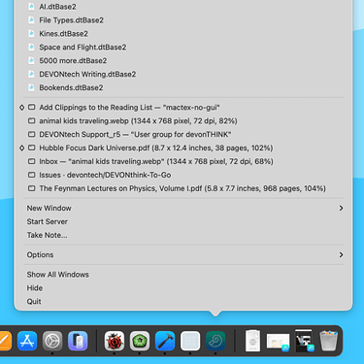Image resolution: width=364 pixels, height=364 pixels.
Task: Expand the New Window submenu
Action: pyautogui.click(x=183, y=208)
